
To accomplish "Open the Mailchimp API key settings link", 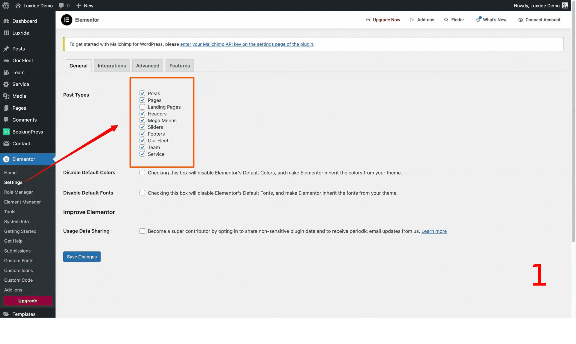I will pyautogui.click(x=247, y=44).
